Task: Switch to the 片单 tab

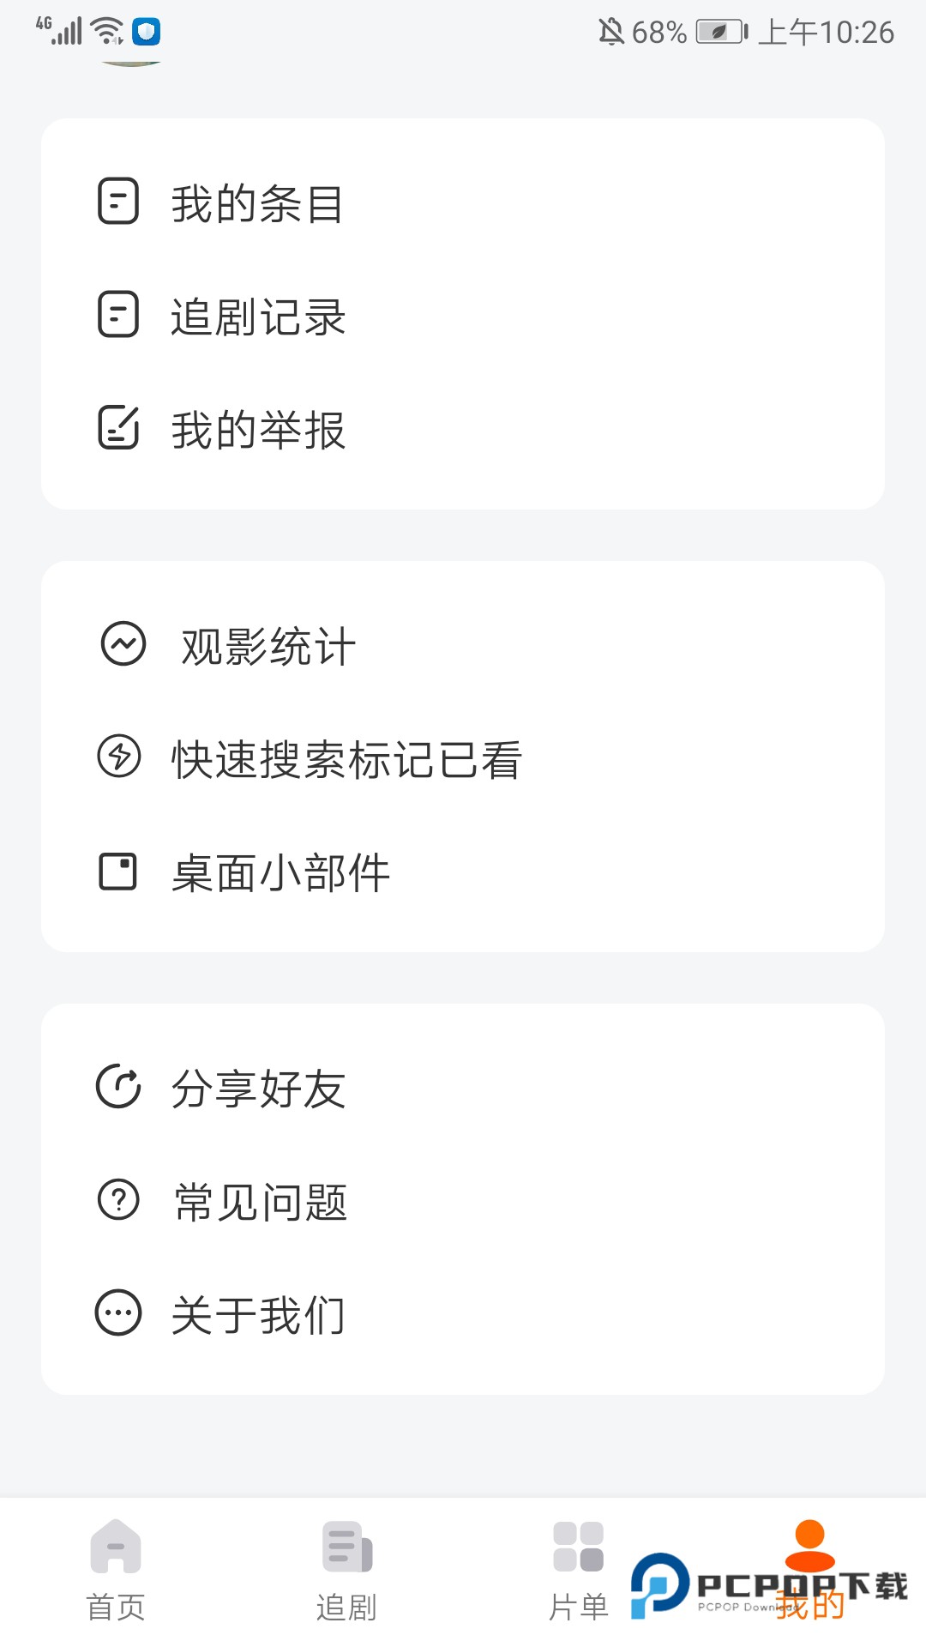Action: pos(579,1572)
